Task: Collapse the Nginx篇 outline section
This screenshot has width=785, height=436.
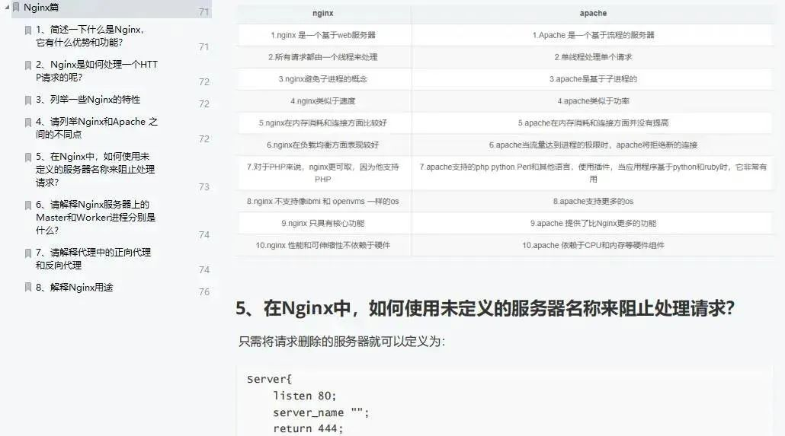Action: tap(7, 8)
